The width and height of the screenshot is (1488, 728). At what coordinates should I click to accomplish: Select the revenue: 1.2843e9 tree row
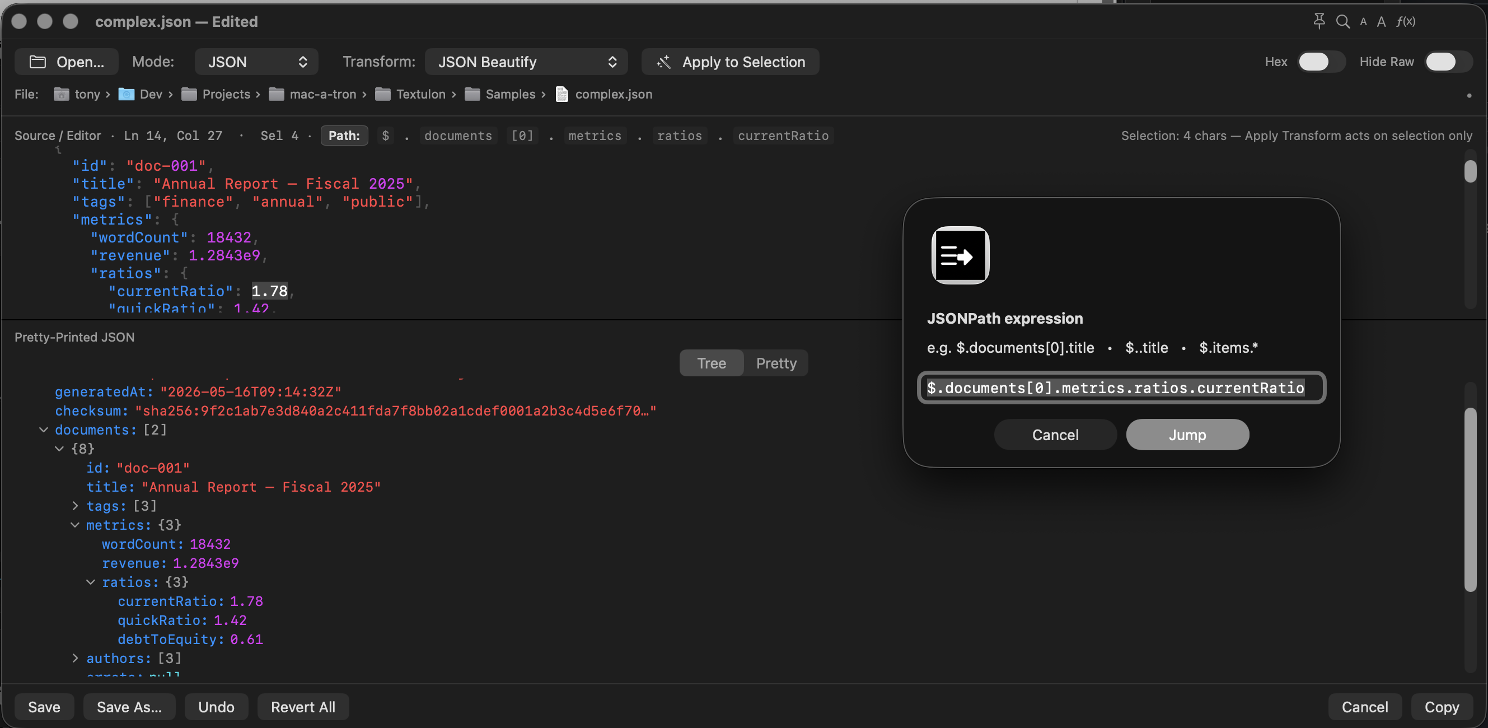(170, 563)
